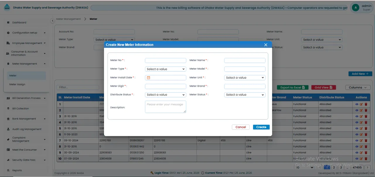This screenshot has height=177, width=375.
Task: View row 7 via its eye icon
Action: click(x=357, y=140)
